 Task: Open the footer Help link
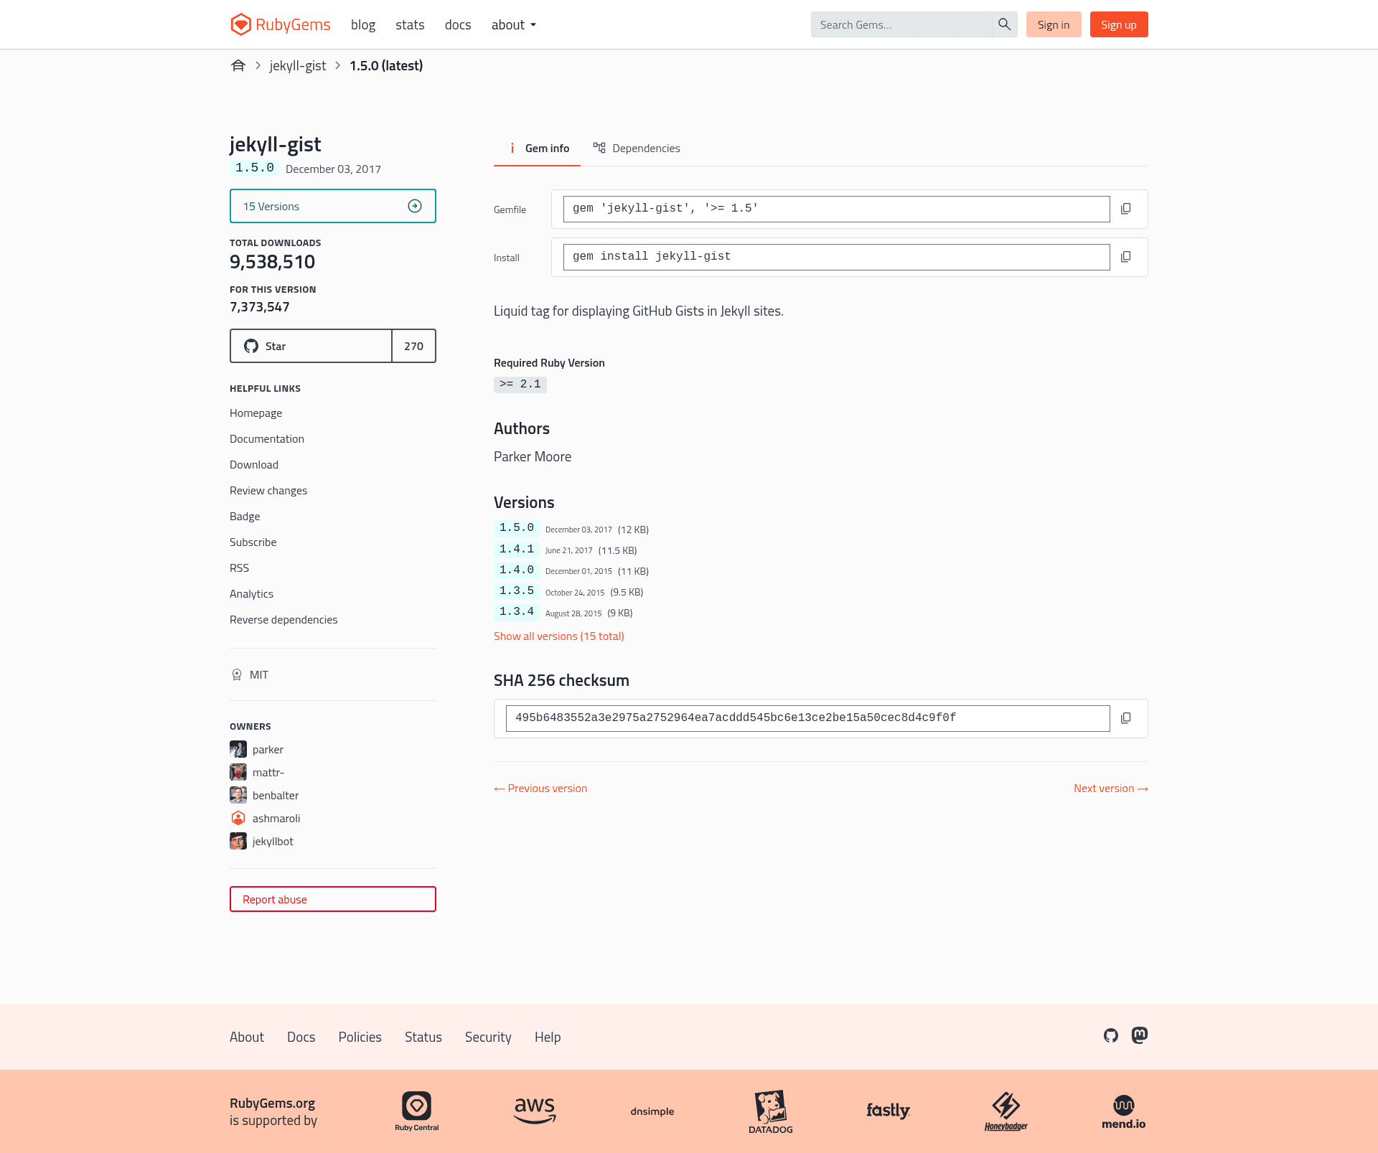(x=548, y=1037)
